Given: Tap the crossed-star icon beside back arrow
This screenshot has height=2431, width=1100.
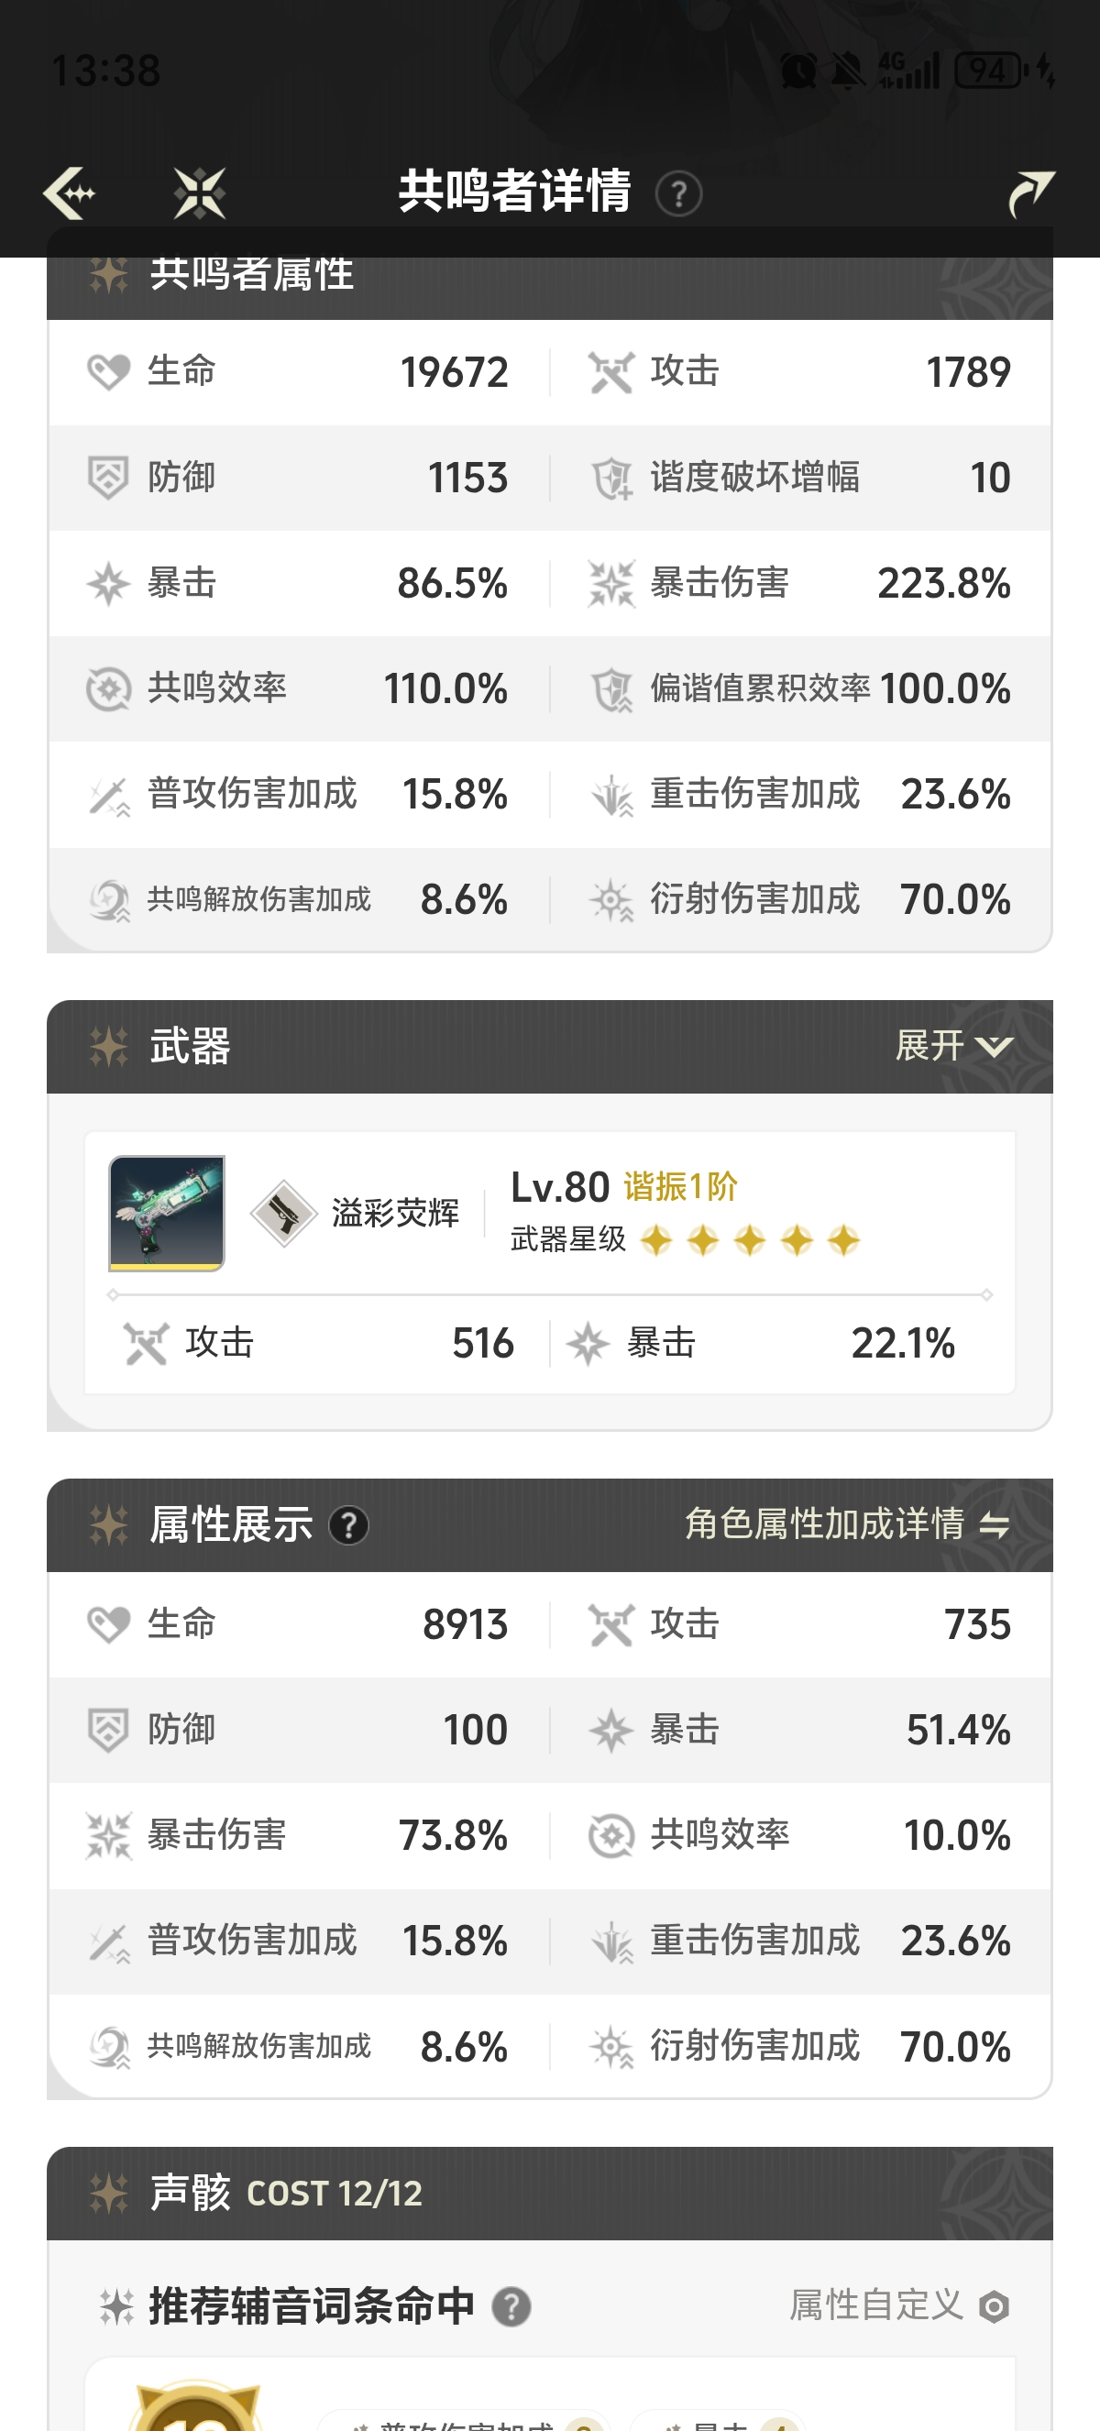Looking at the screenshot, I should coord(200,193).
